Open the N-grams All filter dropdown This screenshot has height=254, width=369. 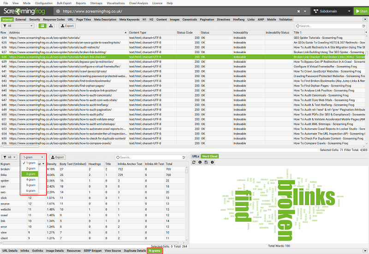coord(9,157)
